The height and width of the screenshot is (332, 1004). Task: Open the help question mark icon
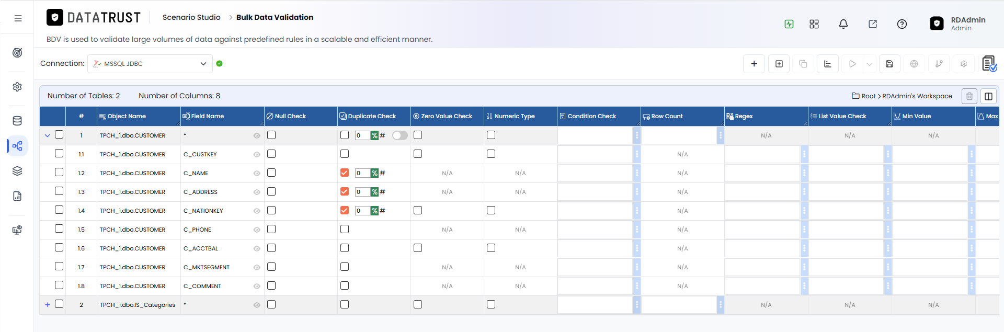(x=902, y=24)
